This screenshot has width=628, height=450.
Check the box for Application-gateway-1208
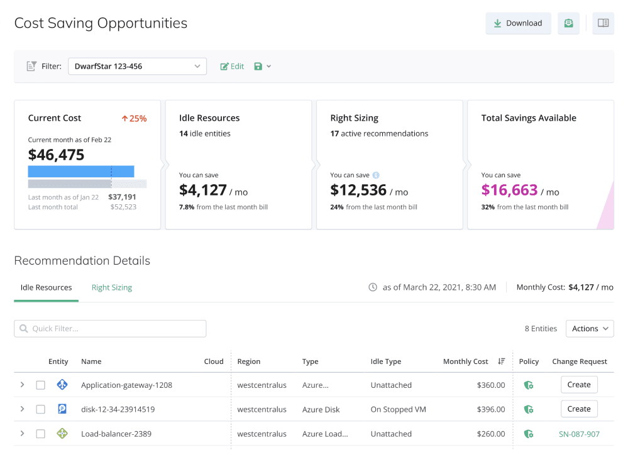tap(40, 385)
